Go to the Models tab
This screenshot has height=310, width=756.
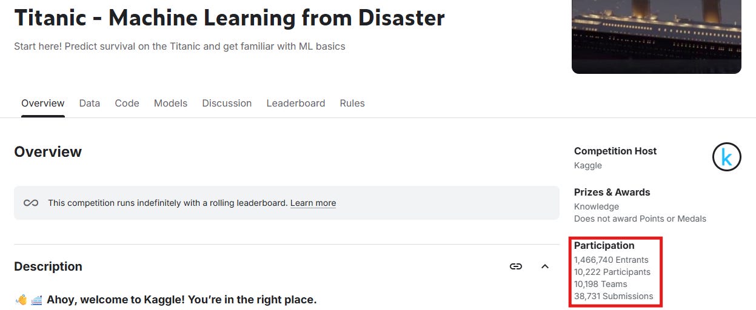[x=170, y=103]
